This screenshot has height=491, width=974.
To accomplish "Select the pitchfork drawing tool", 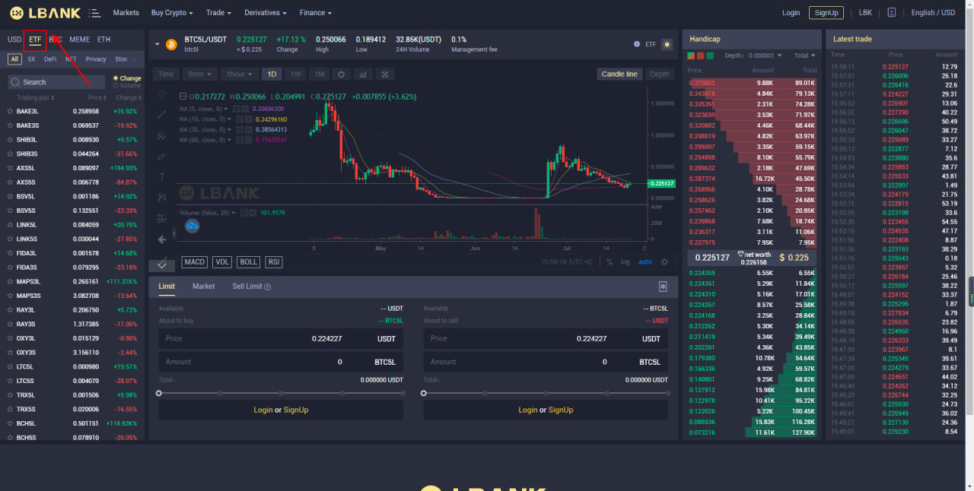I will (161, 136).
